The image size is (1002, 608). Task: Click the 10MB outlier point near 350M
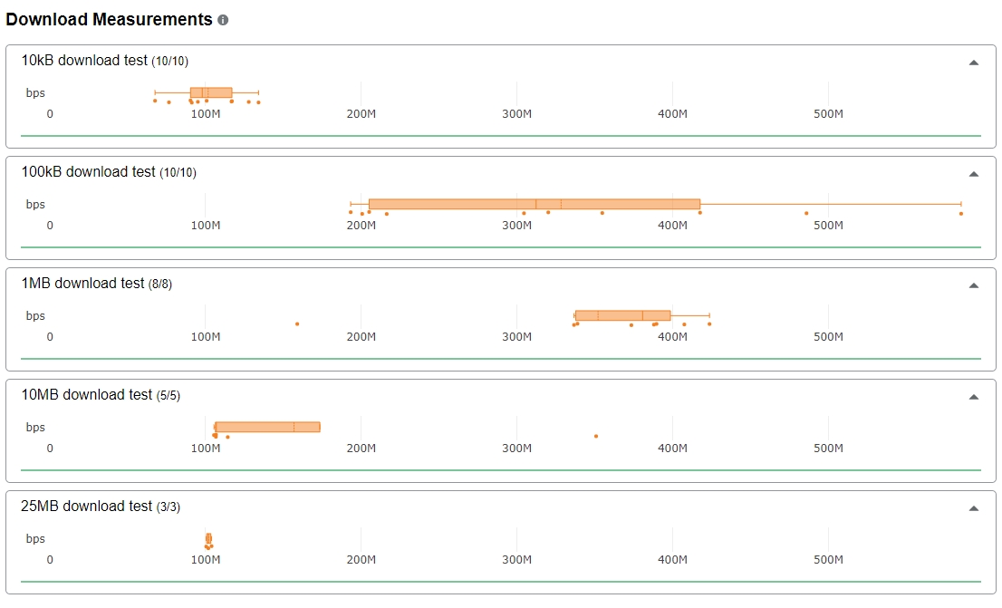pos(596,436)
